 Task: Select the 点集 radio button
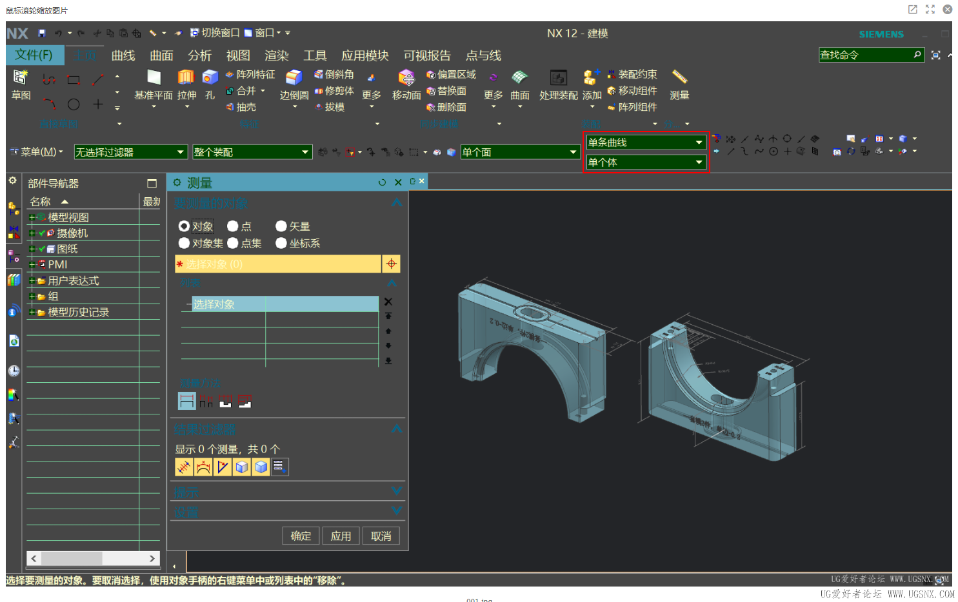233,243
